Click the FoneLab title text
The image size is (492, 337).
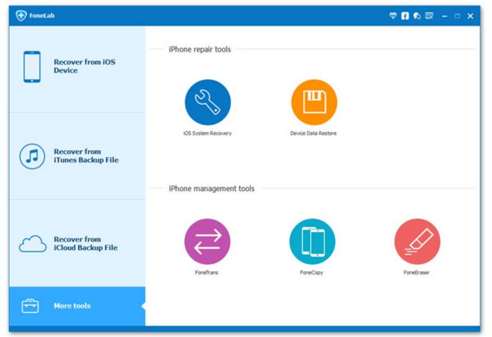click(x=42, y=15)
